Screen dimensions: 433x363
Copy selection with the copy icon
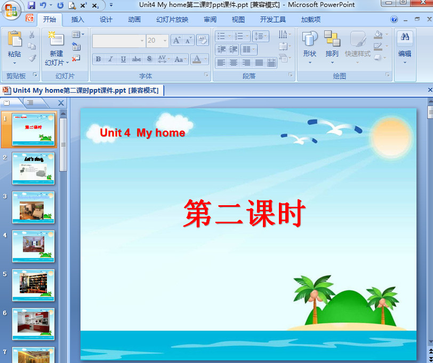point(32,46)
